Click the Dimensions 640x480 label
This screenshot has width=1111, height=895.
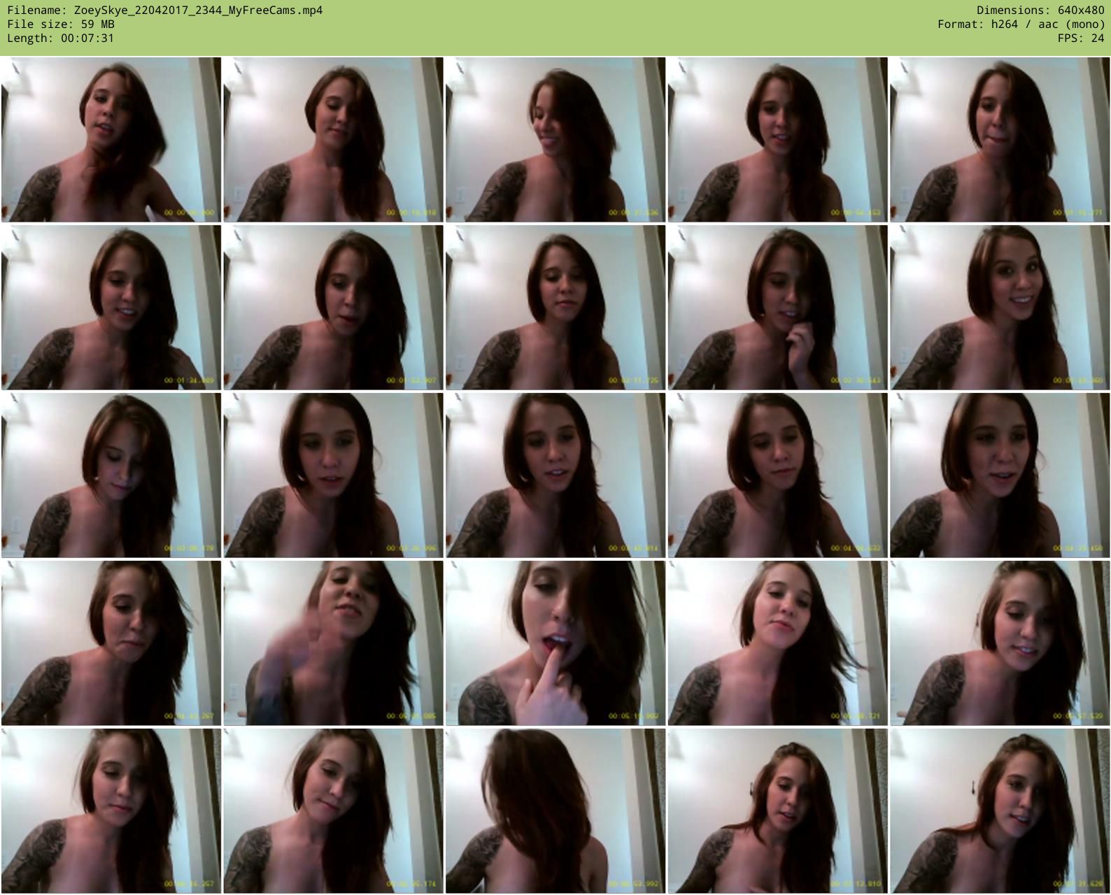1040,10
